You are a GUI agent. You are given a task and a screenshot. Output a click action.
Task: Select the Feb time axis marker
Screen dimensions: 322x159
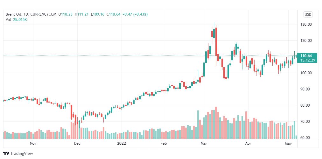(x=163, y=143)
